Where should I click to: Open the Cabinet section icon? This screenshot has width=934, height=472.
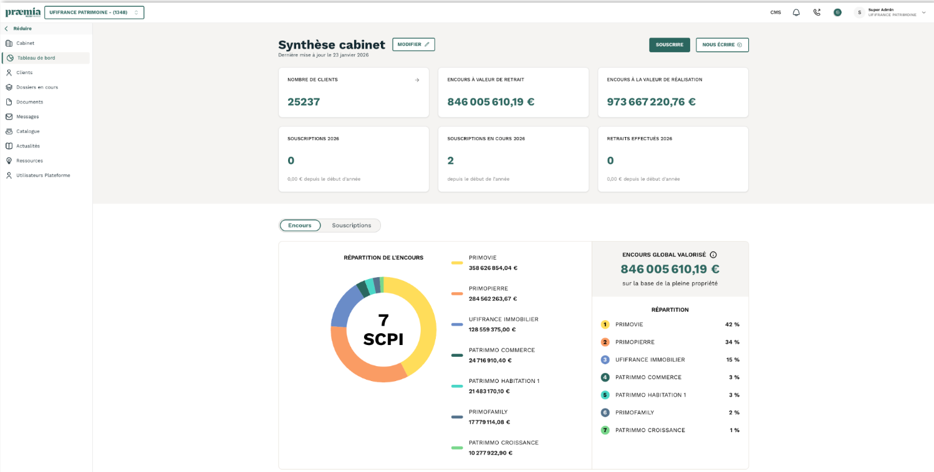[9, 43]
